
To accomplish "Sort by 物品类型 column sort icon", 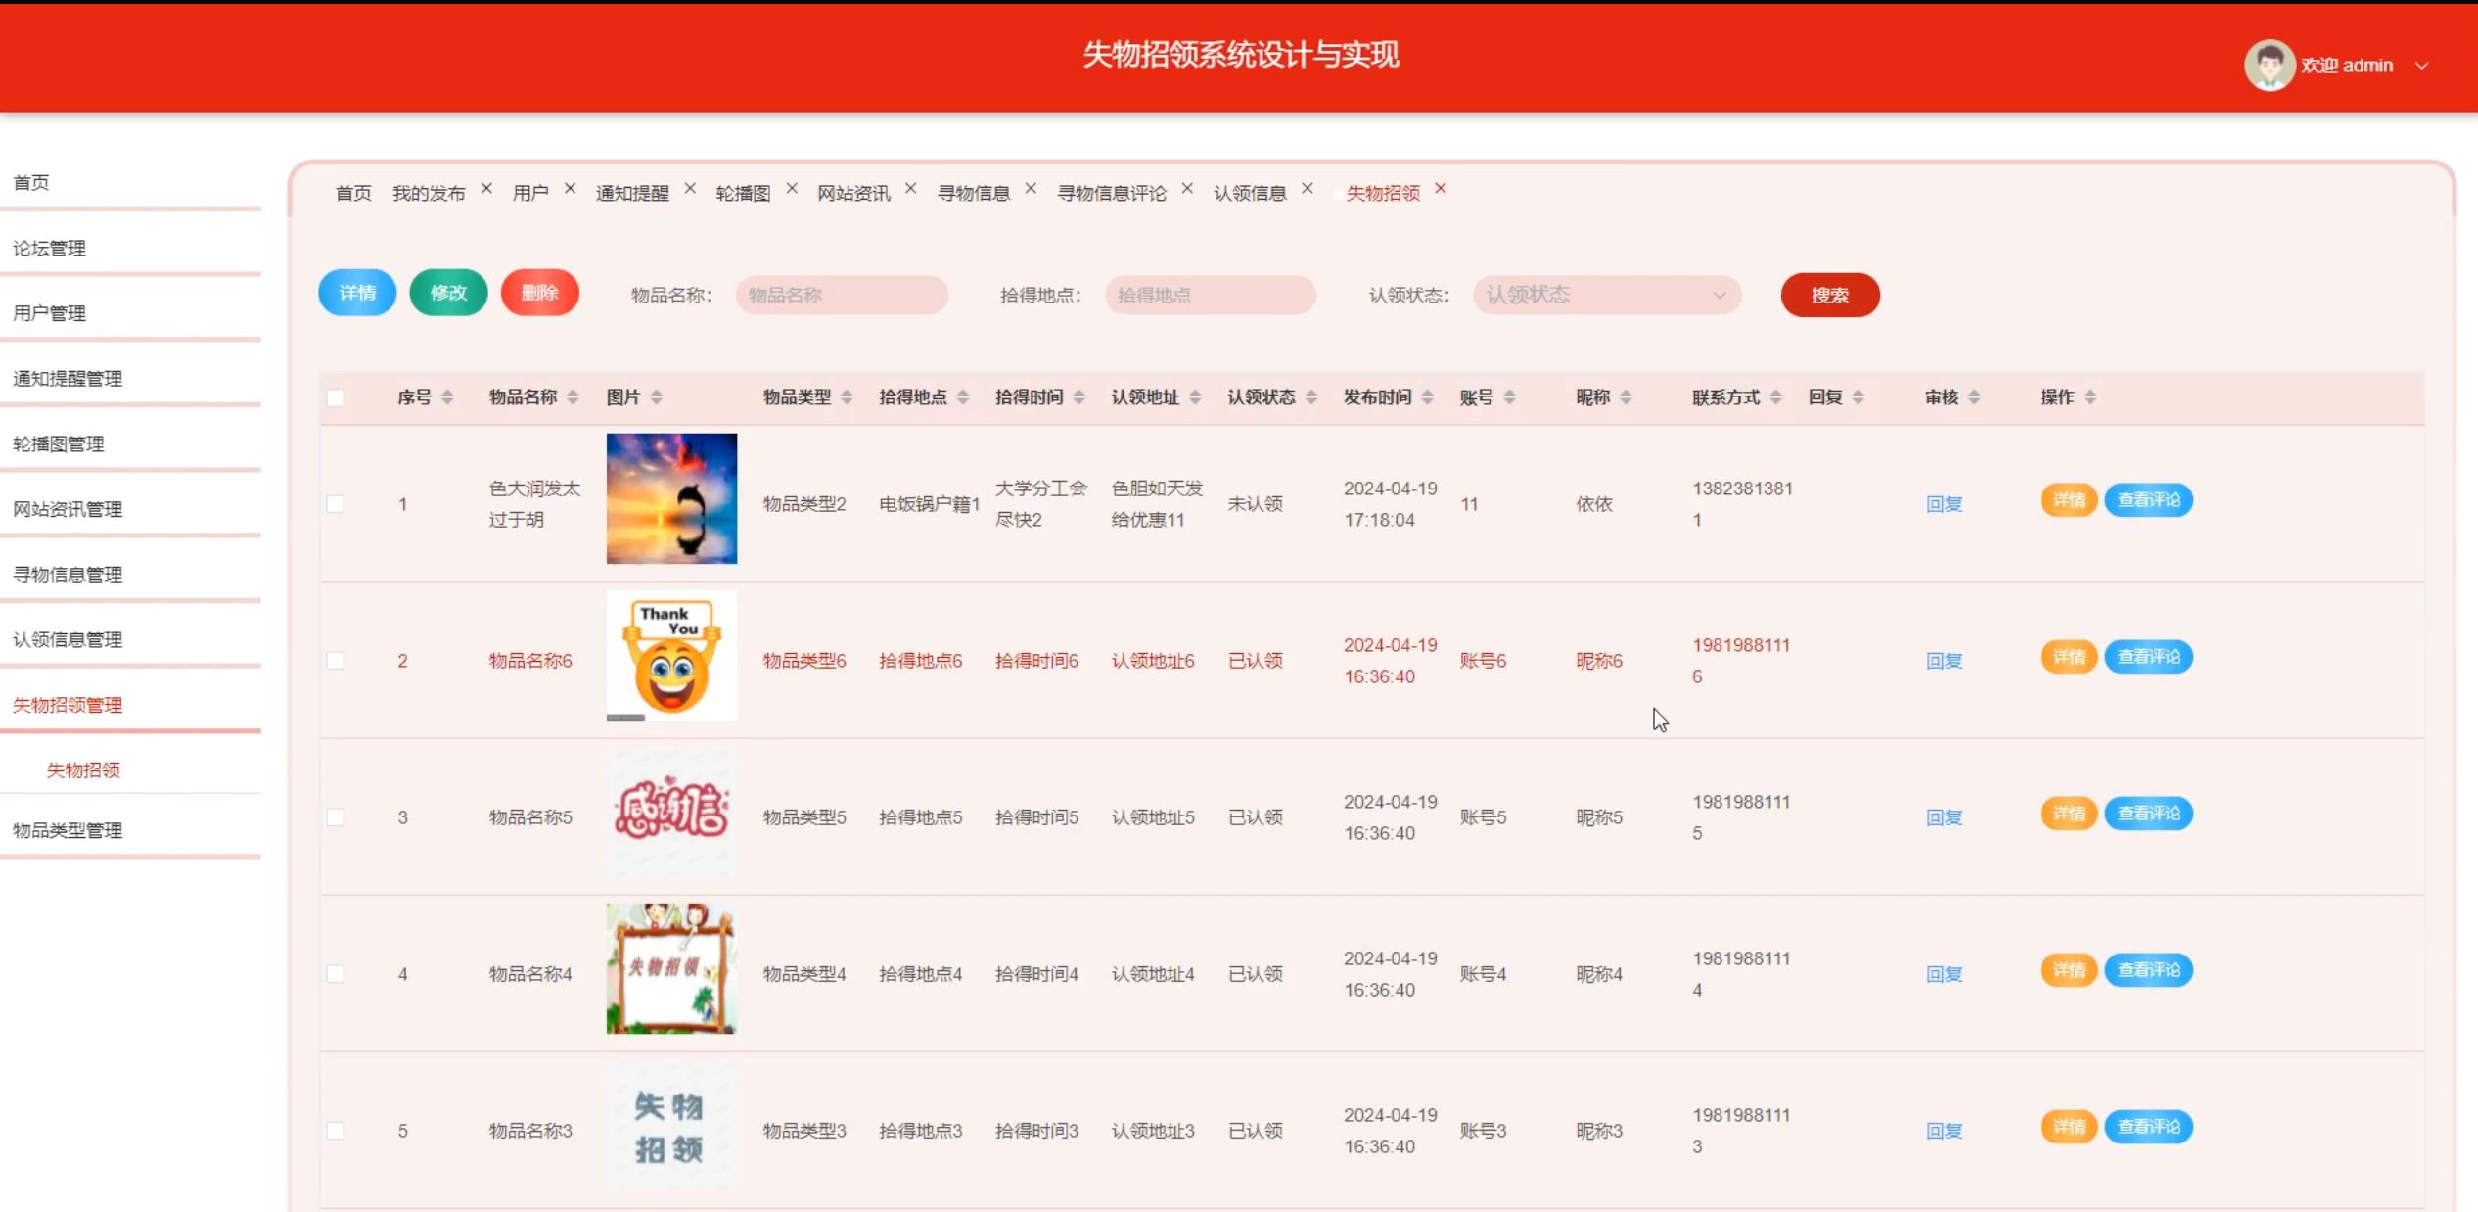I will tap(847, 396).
